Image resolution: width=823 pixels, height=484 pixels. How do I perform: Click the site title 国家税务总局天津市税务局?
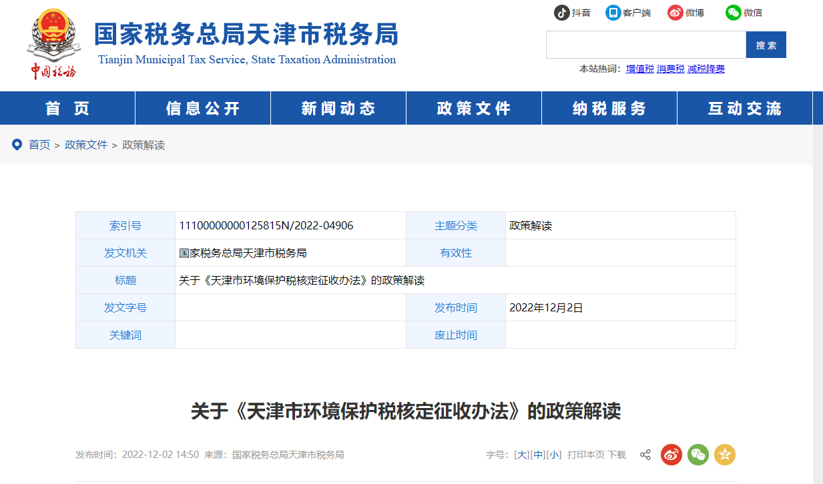[246, 33]
